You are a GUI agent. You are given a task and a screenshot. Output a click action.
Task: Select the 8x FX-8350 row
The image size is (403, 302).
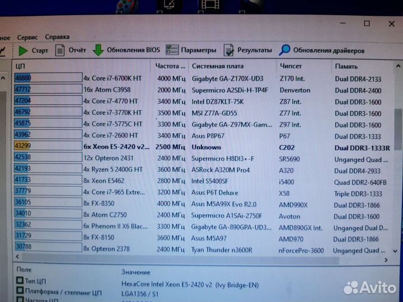[x=99, y=204]
